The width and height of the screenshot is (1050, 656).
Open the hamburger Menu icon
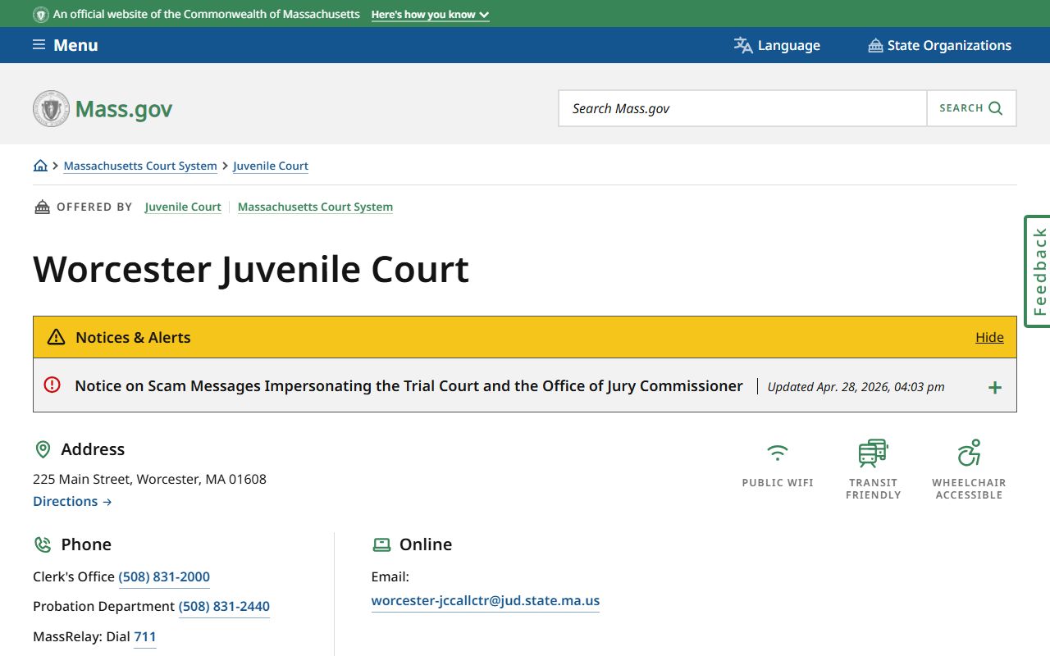coord(39,45)
